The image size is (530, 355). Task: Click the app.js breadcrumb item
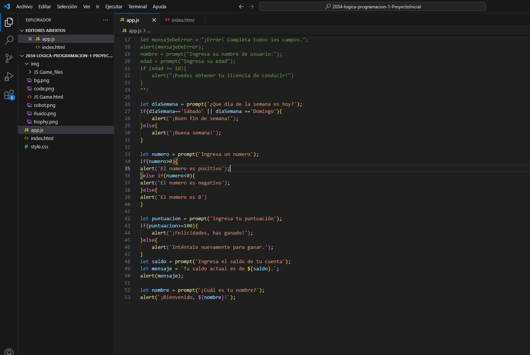(135, 30)
